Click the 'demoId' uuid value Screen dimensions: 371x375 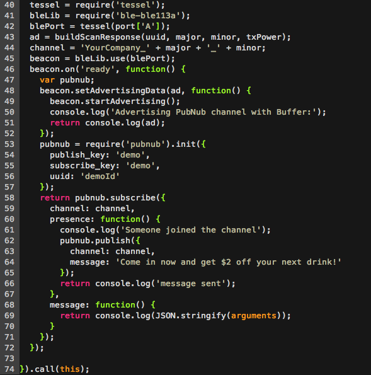(100, 176)
